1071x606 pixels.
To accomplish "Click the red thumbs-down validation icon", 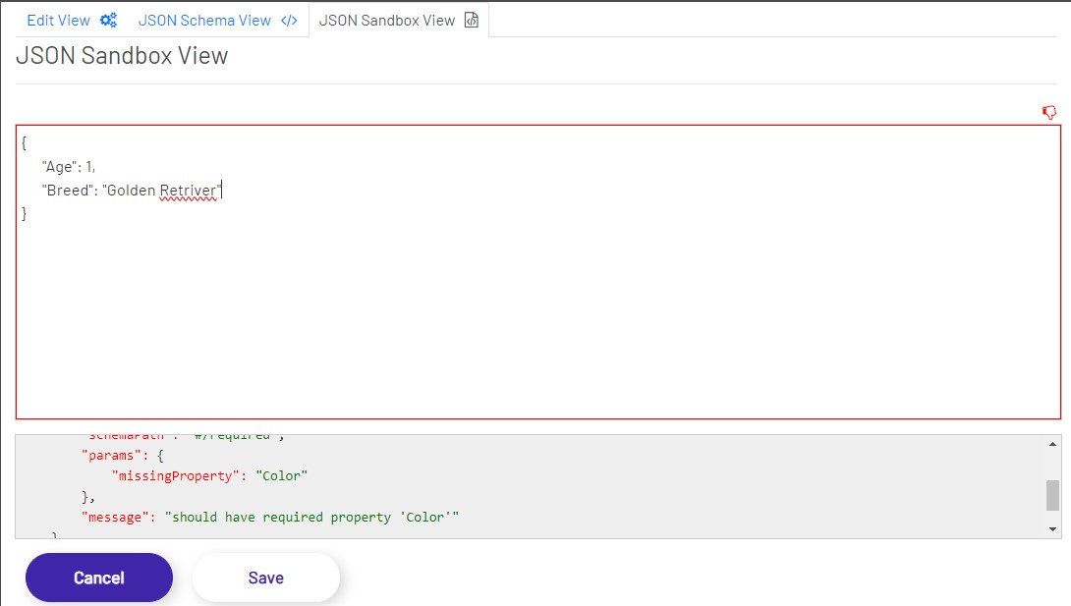I will click(x=1049, y=113).
